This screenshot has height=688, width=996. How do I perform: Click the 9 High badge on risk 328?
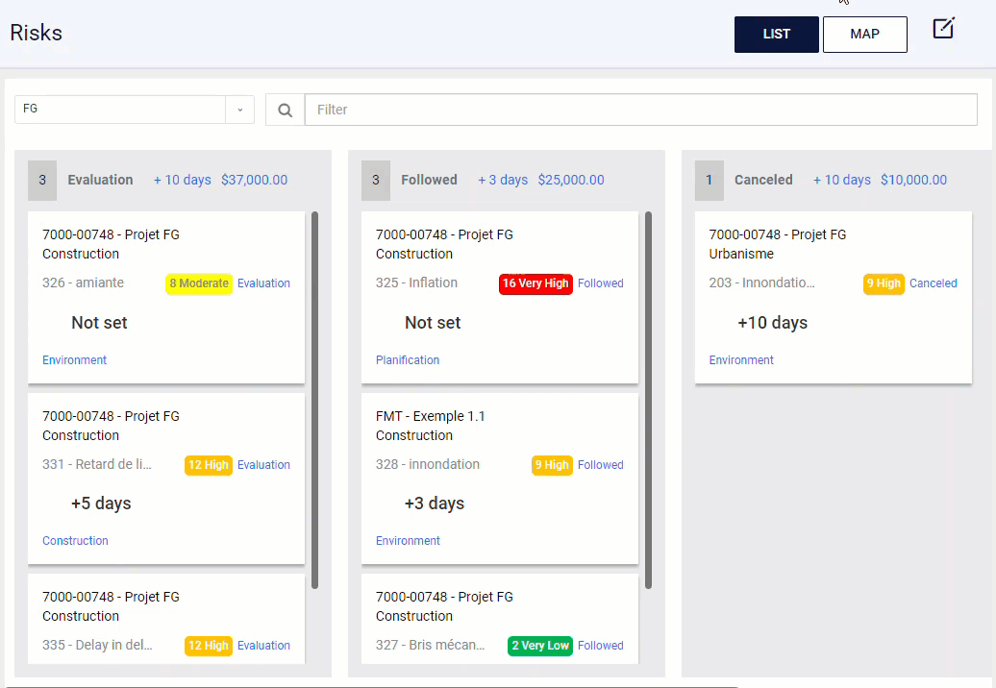[x=552, y=465]
